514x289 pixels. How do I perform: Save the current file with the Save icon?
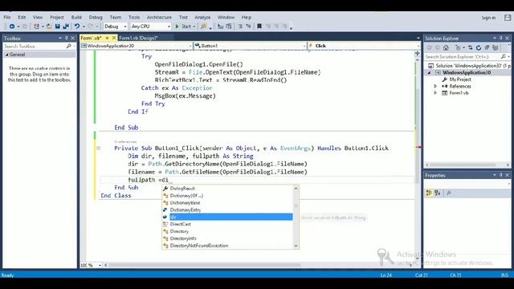[x=57, y=26]
